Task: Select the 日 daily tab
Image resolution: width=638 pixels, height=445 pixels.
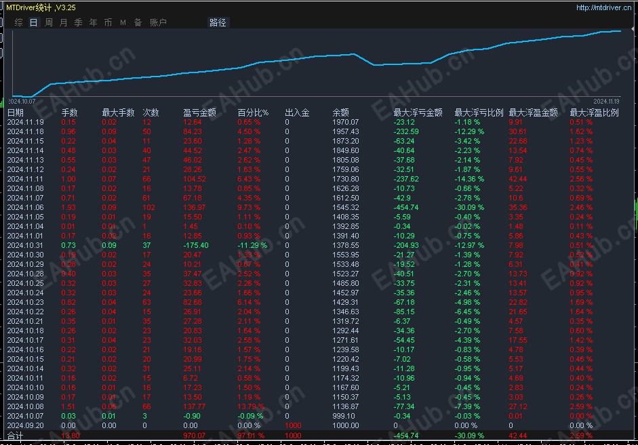Action: click(34, 23)
